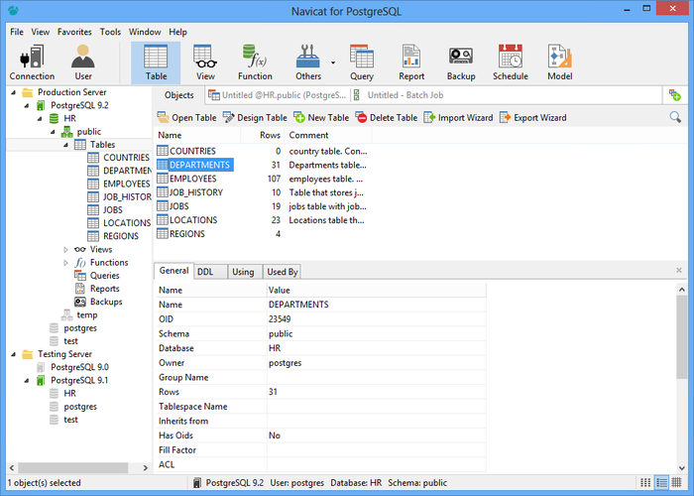The image size is (694, 496).
Task: Click the Delete Table button
Action: 387,118
